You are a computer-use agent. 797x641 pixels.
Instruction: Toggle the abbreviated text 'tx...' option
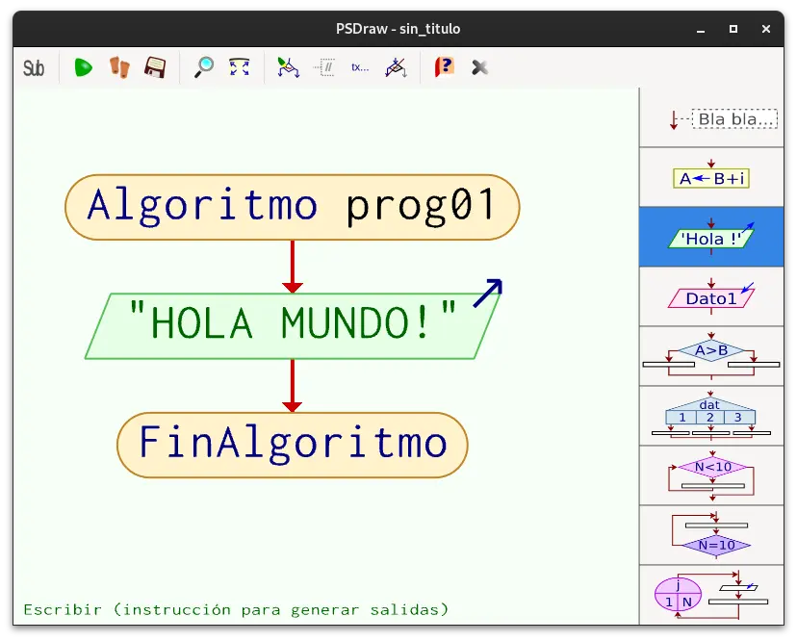coord(360,67)
